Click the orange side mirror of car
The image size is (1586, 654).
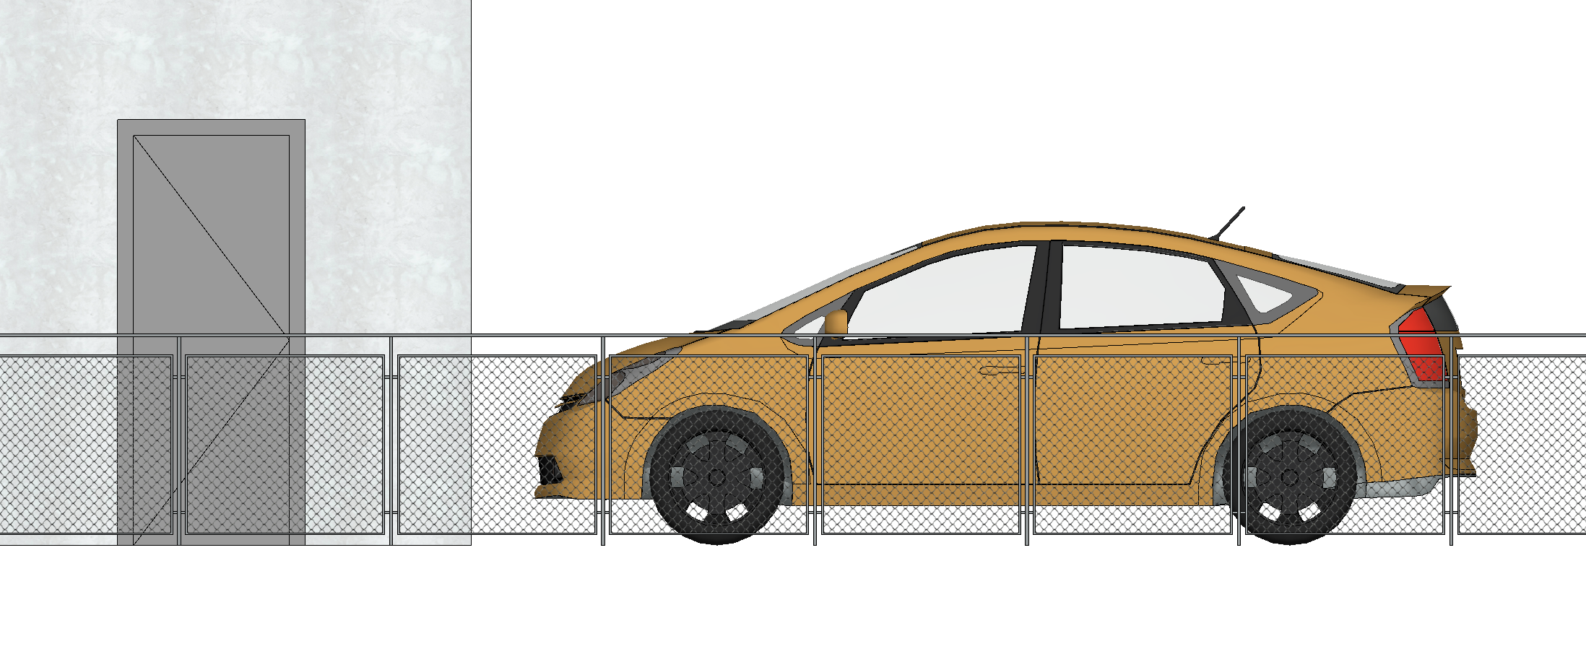[x=836, y=321]
